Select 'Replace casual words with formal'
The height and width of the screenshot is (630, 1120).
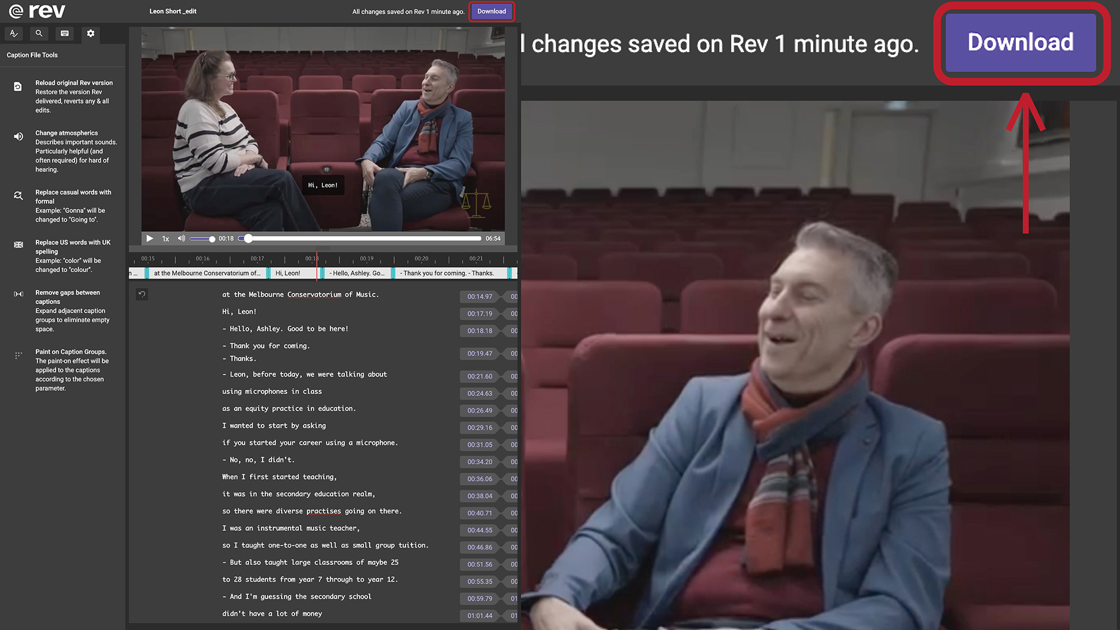point(73,206)
